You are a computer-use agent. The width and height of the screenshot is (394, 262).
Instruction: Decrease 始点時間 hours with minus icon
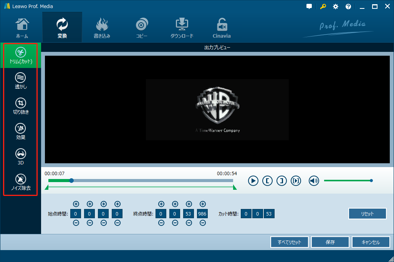tap(76, 223)
